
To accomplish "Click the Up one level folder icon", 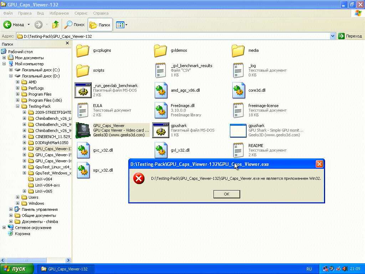I will 55,25.
